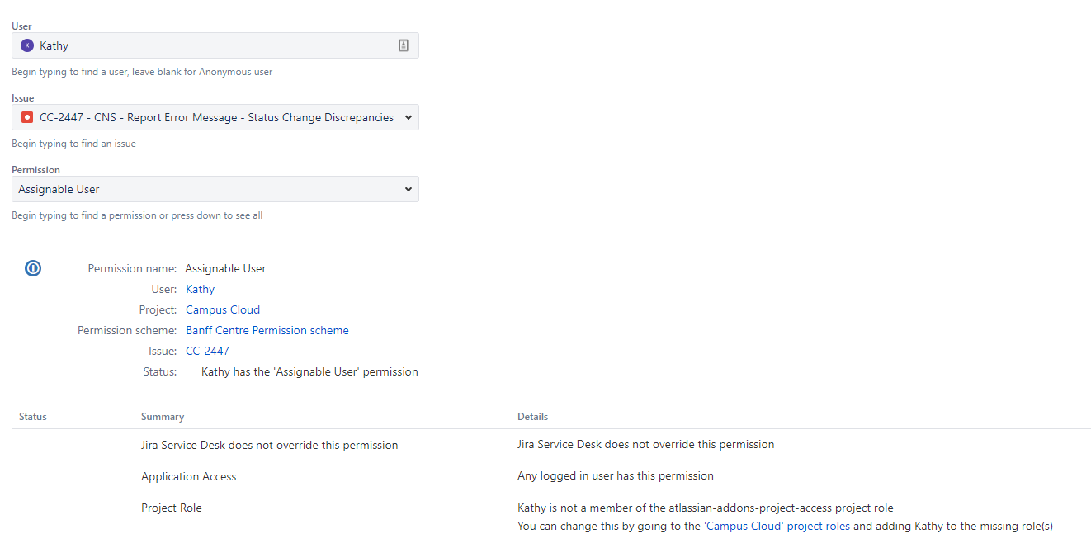
Task: Click the Permission name value 'Assignable User'
Action: coord(225,268)
